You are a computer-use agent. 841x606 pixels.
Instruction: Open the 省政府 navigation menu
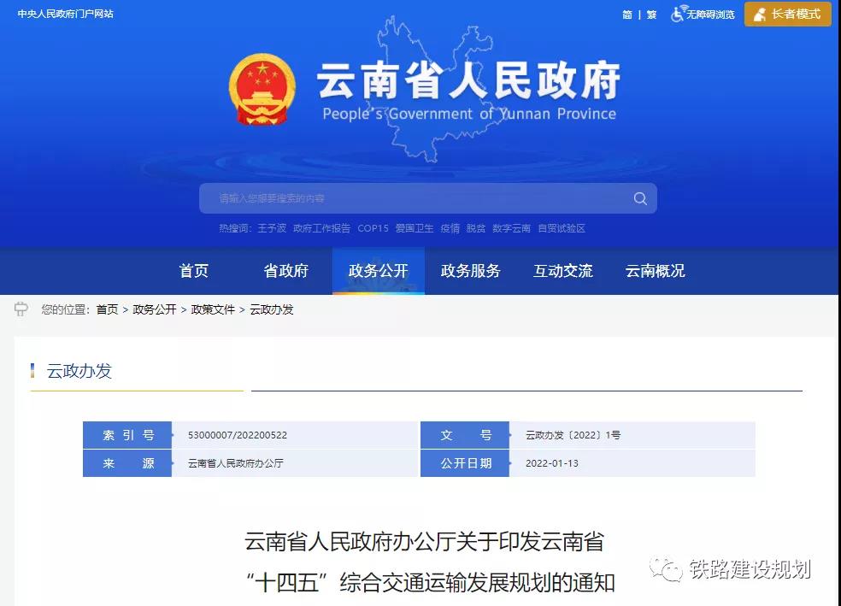click(x=285, y=270)
